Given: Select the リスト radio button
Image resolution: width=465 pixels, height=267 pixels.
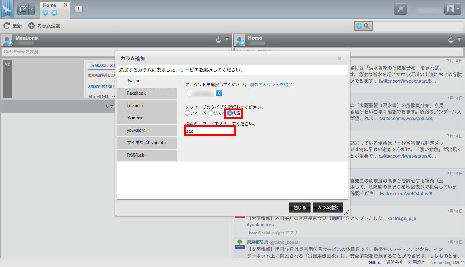Looking at the screenshot, I should click(211, 113).
